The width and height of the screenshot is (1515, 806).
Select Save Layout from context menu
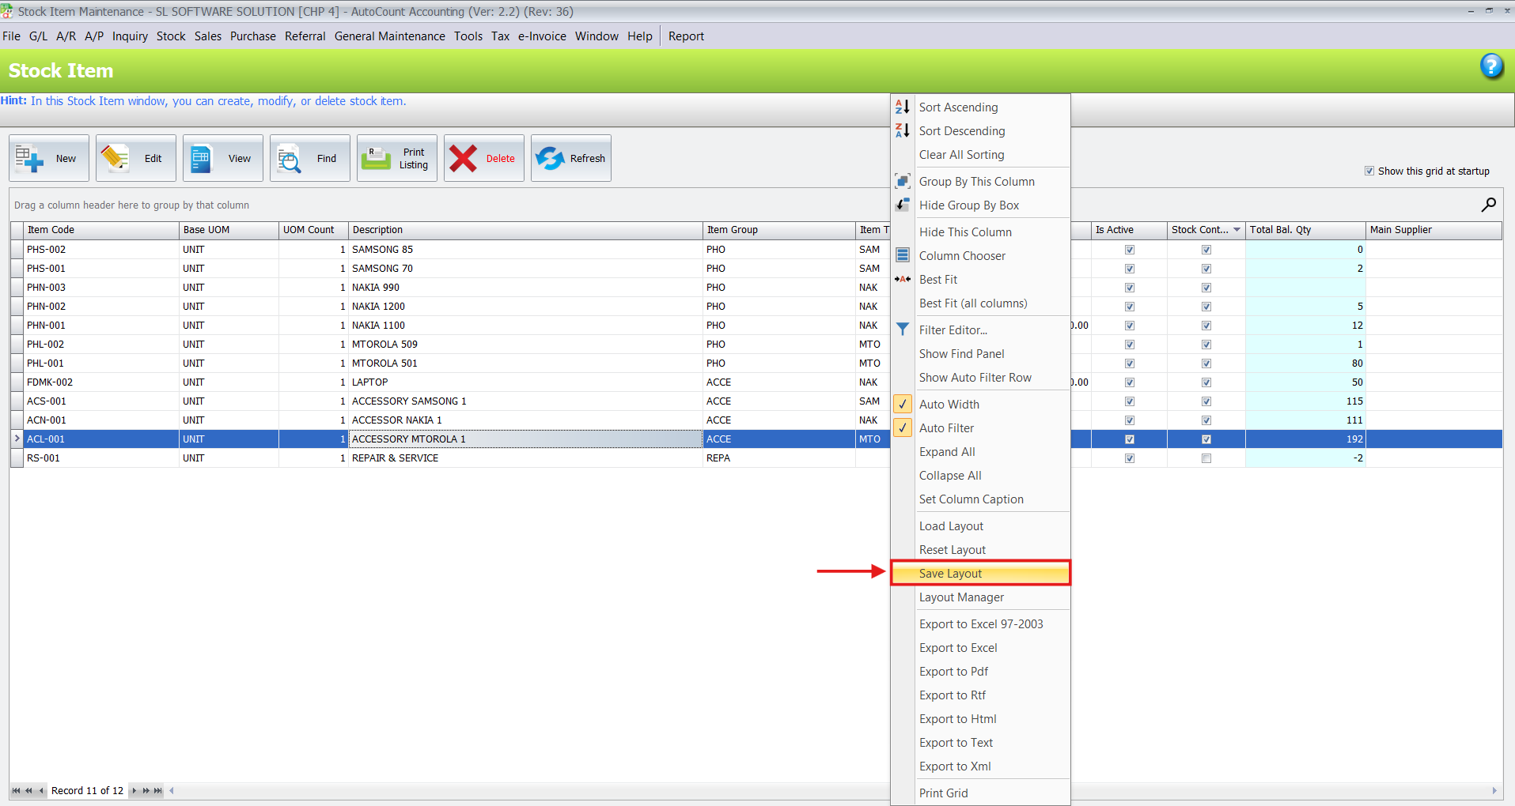pyautogui.click(x=950, y=574)
